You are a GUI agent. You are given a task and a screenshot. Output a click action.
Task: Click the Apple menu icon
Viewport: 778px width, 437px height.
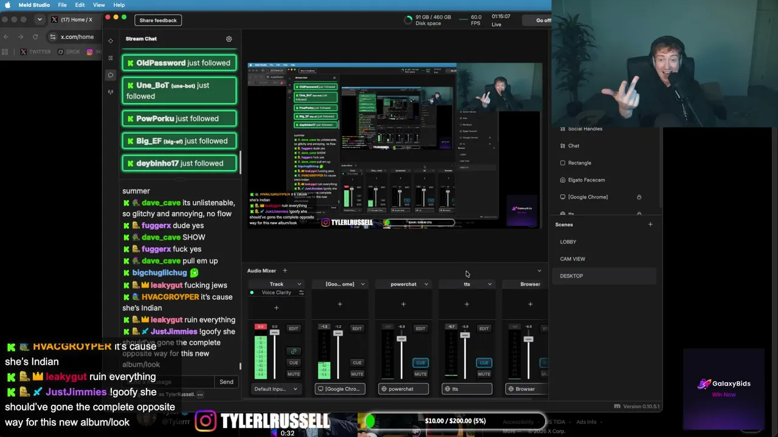tap(8, 5)
